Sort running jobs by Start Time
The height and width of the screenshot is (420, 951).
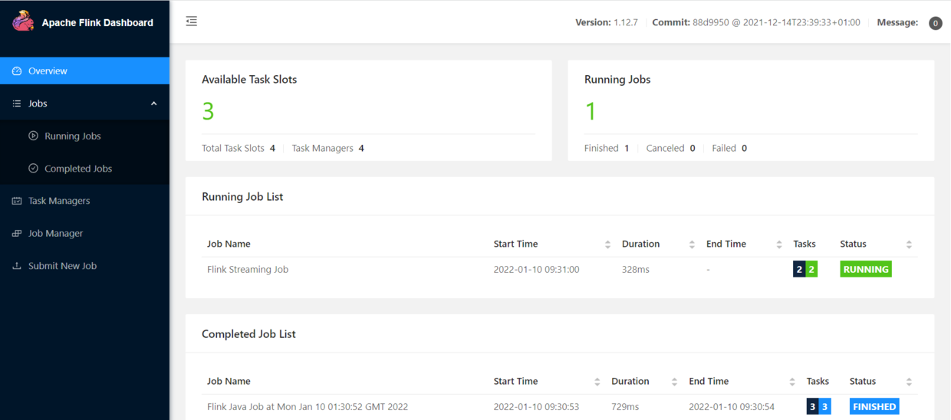point(607,244)
